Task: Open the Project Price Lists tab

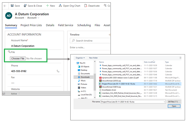Action: point(31,25)
